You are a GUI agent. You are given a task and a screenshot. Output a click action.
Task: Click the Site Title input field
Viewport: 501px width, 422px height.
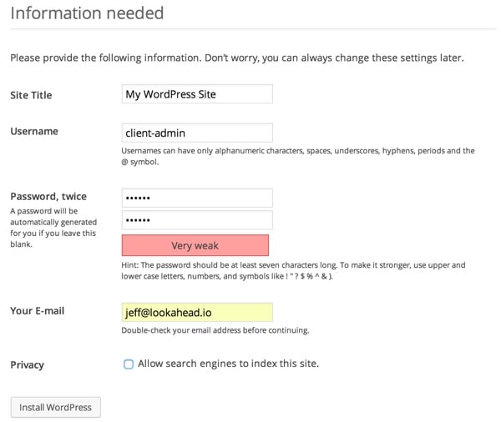(x=197, y=94)
